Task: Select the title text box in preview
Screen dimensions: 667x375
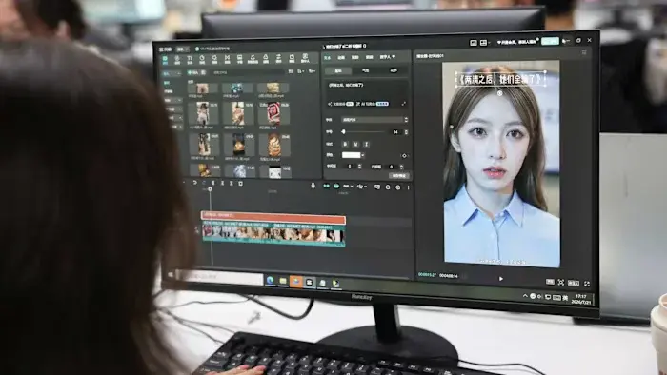Action: (500, 79)
